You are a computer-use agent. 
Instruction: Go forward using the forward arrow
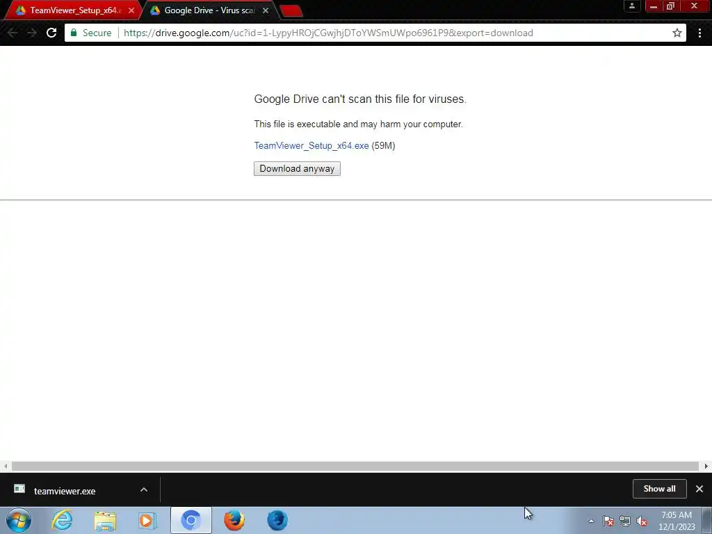[32, 33]
